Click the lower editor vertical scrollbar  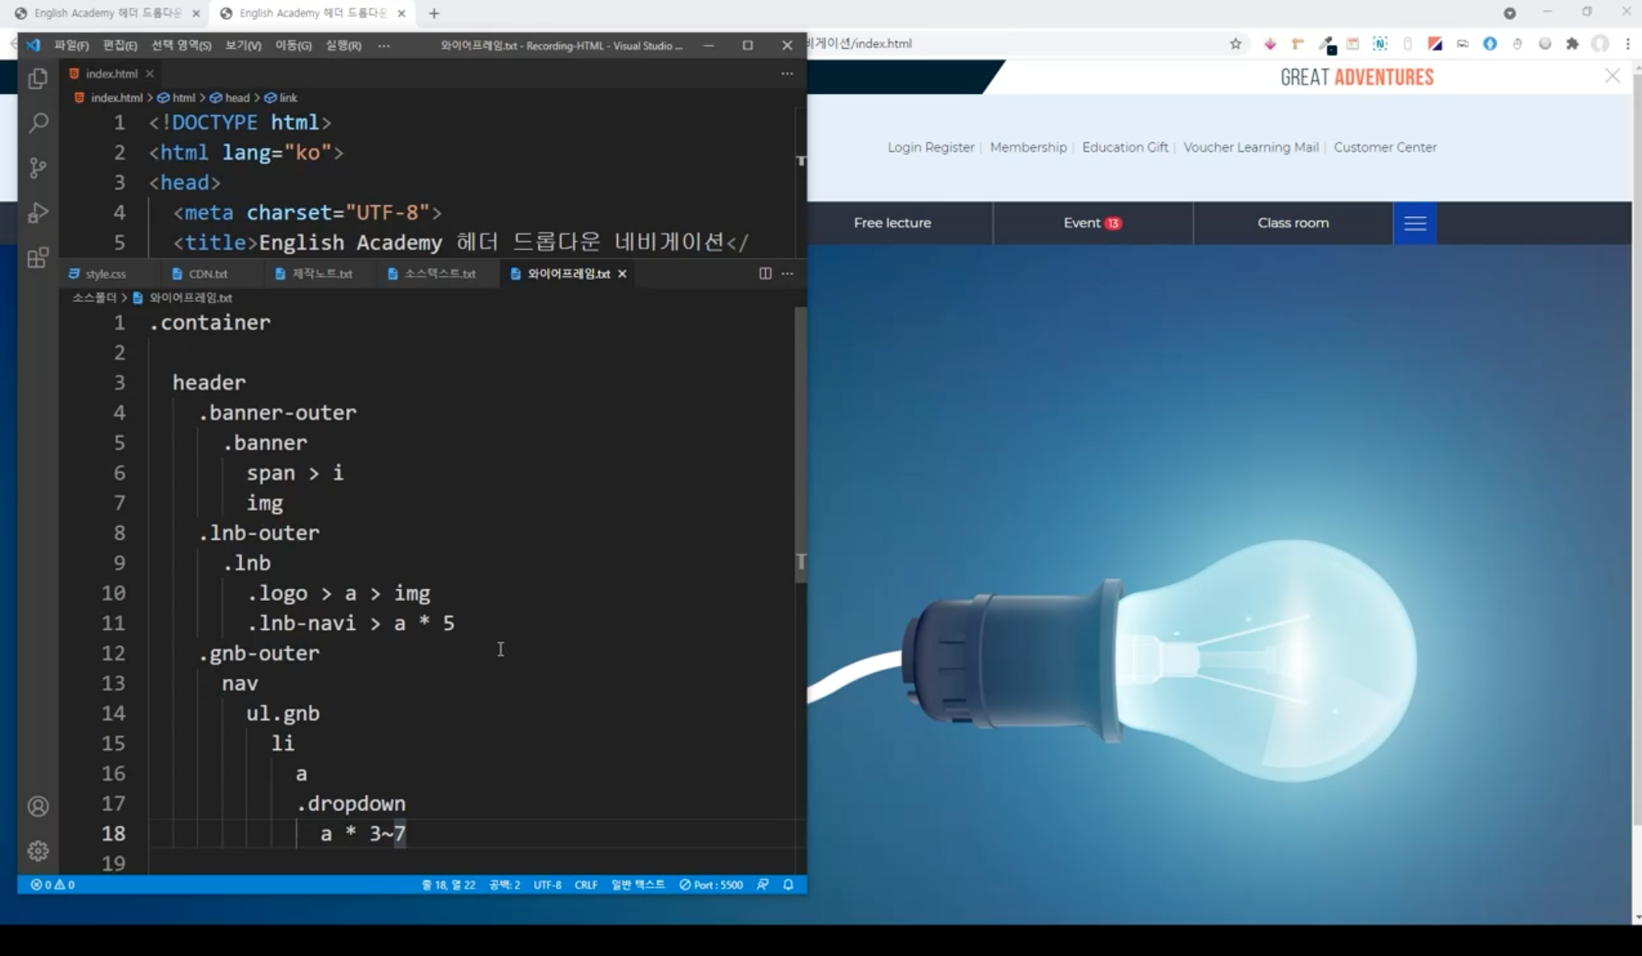tap(800, 443)
